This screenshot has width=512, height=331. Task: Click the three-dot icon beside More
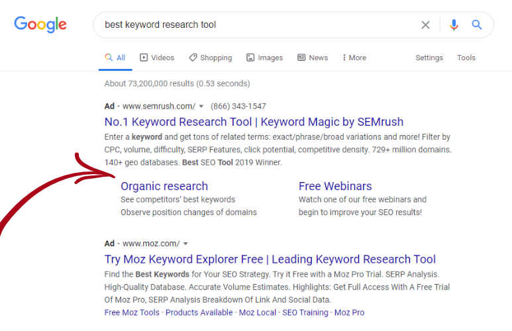[x=344, y=58]
